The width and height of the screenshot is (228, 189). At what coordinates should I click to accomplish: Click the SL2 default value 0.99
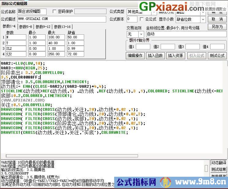76,48
